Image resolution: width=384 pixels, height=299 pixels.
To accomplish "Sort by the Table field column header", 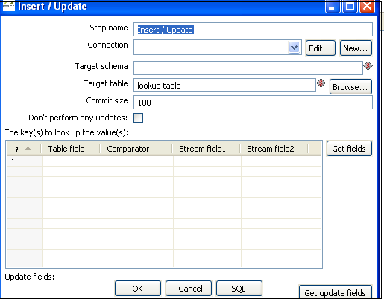I will click(71, 149).
